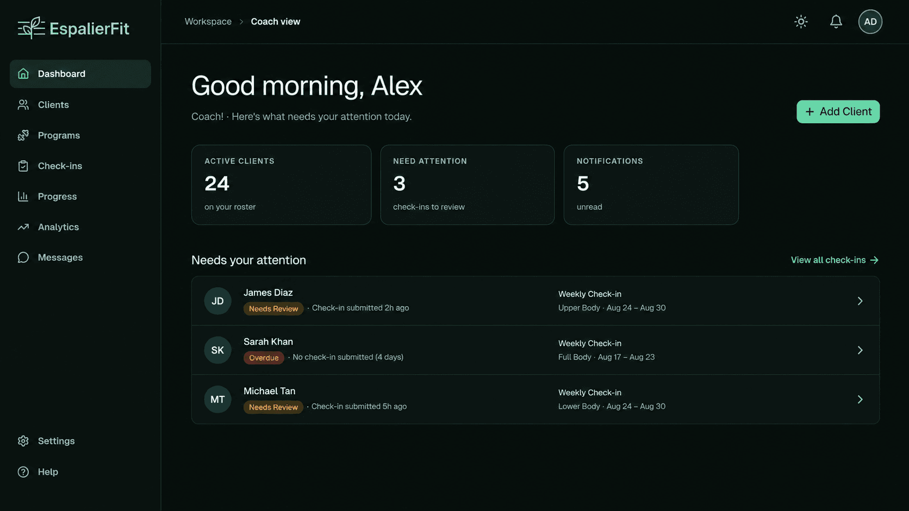The height and width of the screenshot is (511, 909).
Task: Click 'Full Body · Aug 17 – Aug 23'
Action: [x=606, y=357]
